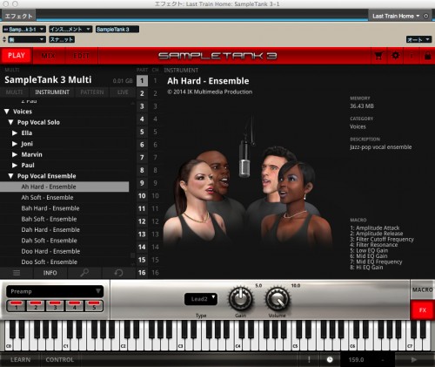Expand the Joni folder
The height and width of the screenshot is (367, 435).
coord(15,144)
